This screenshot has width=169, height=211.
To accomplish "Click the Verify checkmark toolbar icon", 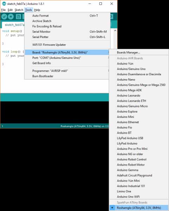I will (4, 17).
